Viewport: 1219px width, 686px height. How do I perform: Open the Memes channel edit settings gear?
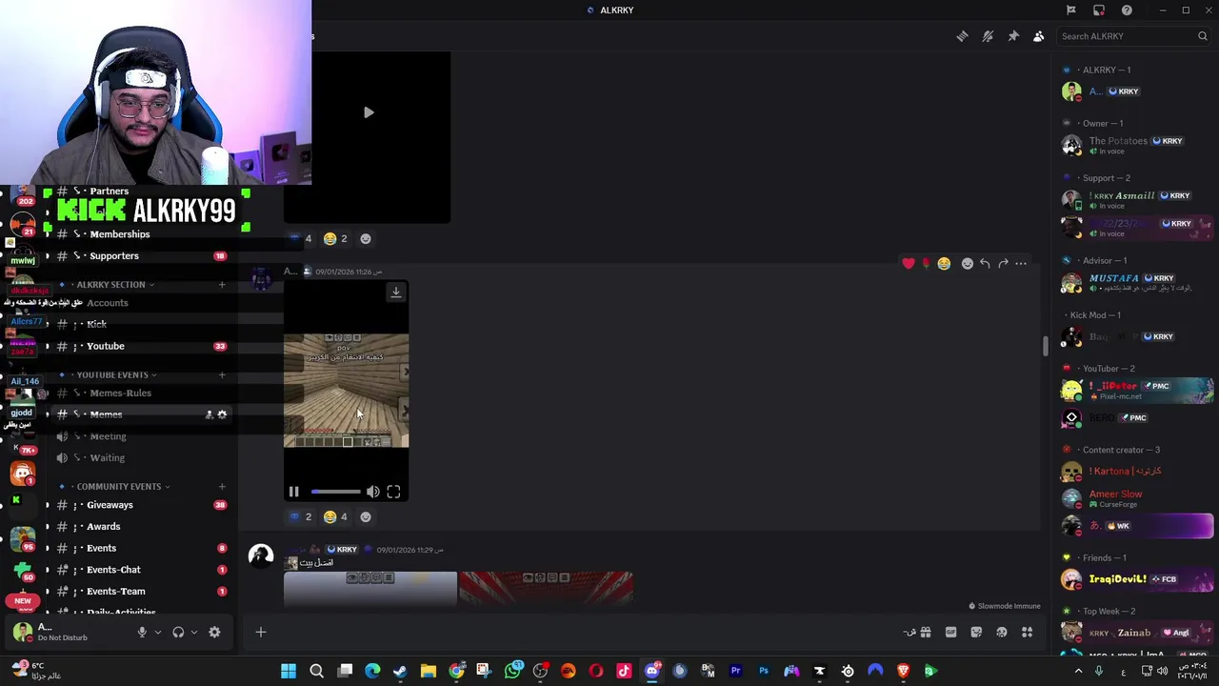point(222,414)
